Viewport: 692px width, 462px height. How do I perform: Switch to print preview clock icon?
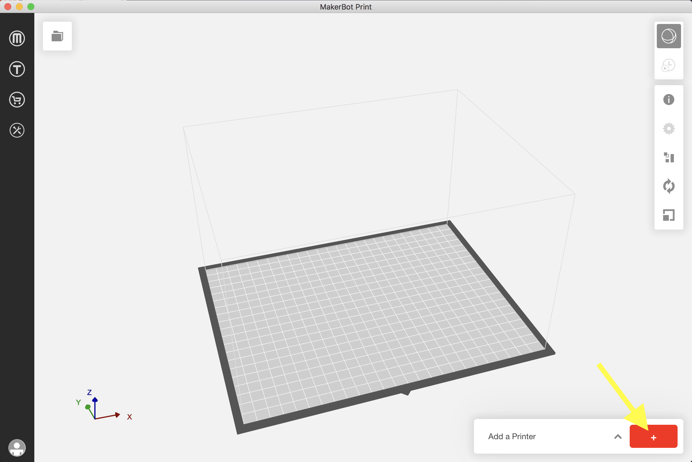click(669, 66)
